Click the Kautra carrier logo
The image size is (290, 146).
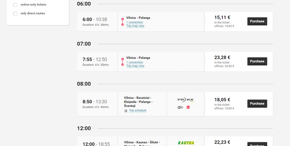[185, 143]
